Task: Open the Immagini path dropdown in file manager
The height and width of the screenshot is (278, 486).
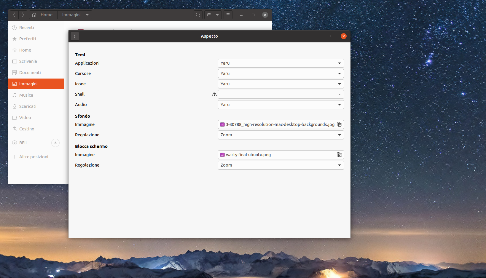Action: 75,15
